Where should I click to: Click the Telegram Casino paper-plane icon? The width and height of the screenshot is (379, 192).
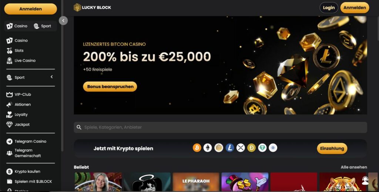pos(9,142)
